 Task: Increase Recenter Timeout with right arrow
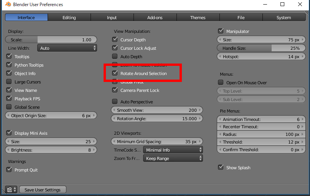[x=303, y=127]
